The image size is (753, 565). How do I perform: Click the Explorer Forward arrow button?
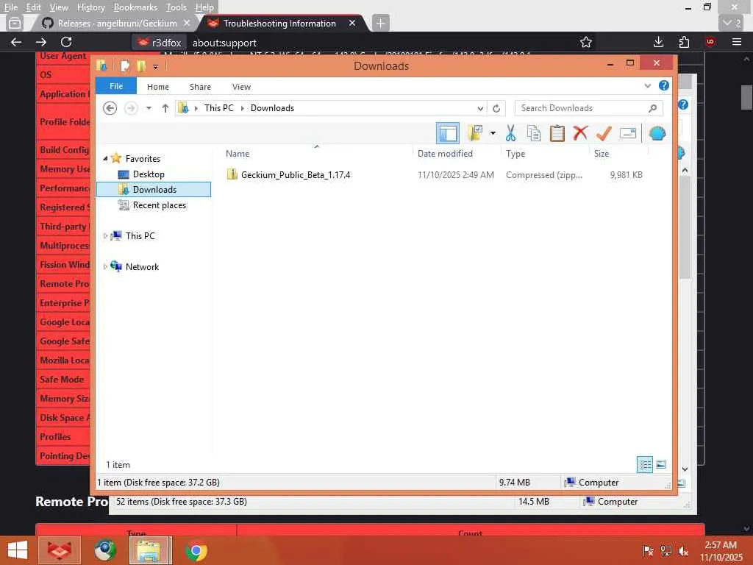[131, 108]
